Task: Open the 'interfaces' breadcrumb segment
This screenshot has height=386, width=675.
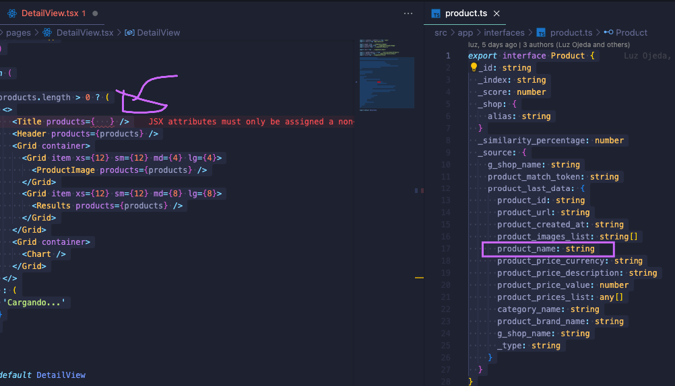Action: coord(504,33)
